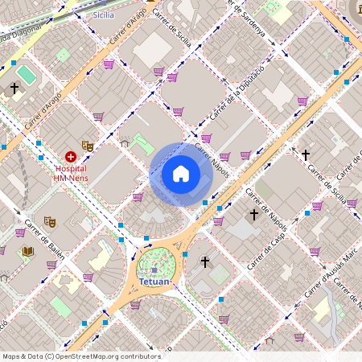
Task: Click the Carrer d'Ausiàs Marc street label
Action: click(x=331, y=273)
